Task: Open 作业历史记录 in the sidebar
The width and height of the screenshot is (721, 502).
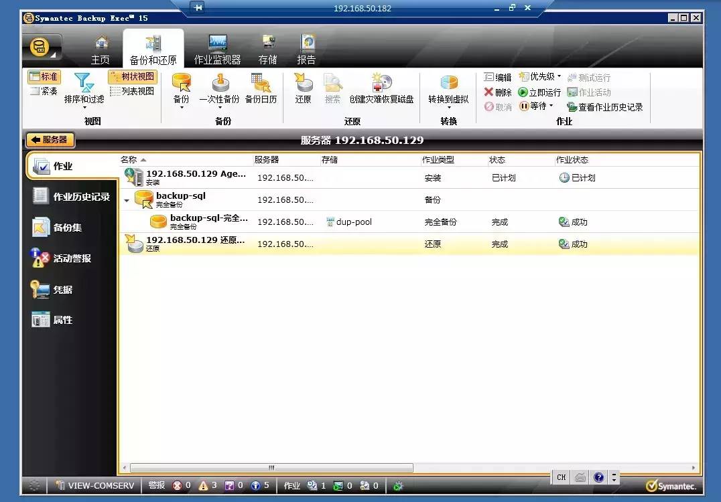Action: click(71, 197)
